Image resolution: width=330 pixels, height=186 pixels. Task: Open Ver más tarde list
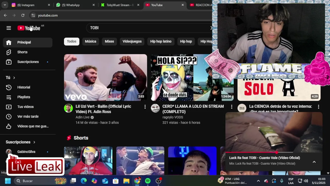(x=28, y=117)
